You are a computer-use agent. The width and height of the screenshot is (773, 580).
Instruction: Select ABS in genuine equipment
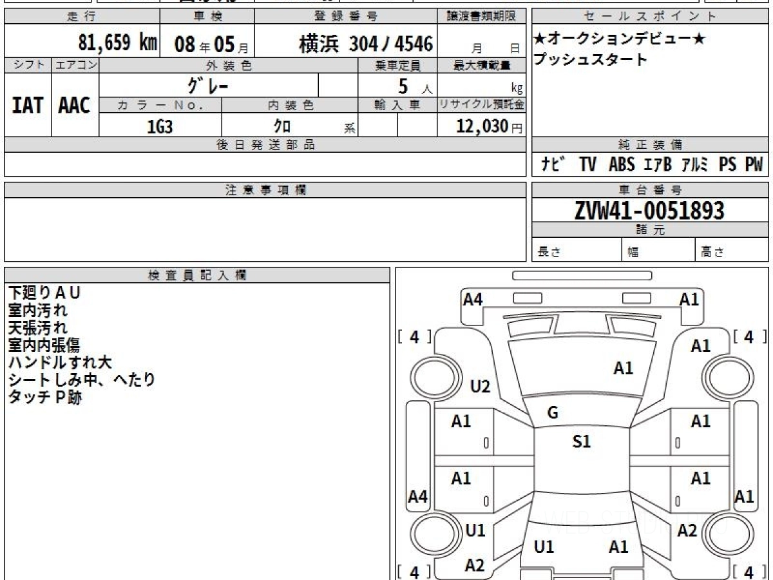tap(621, 165)
